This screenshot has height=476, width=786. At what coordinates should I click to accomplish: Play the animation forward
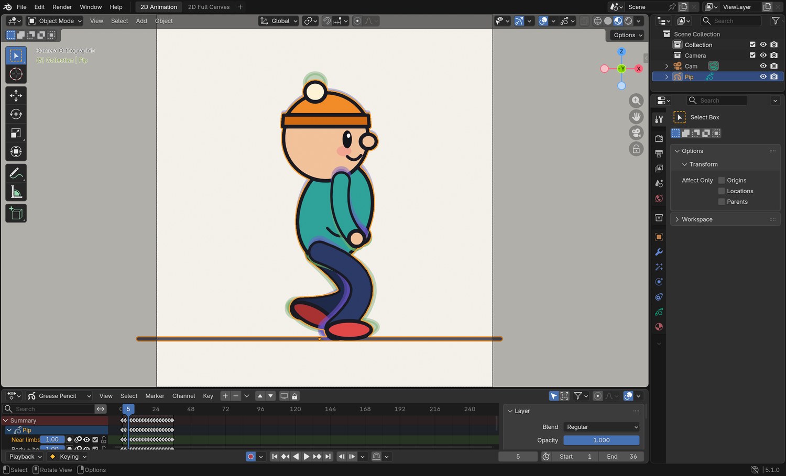tap(307, 457)
